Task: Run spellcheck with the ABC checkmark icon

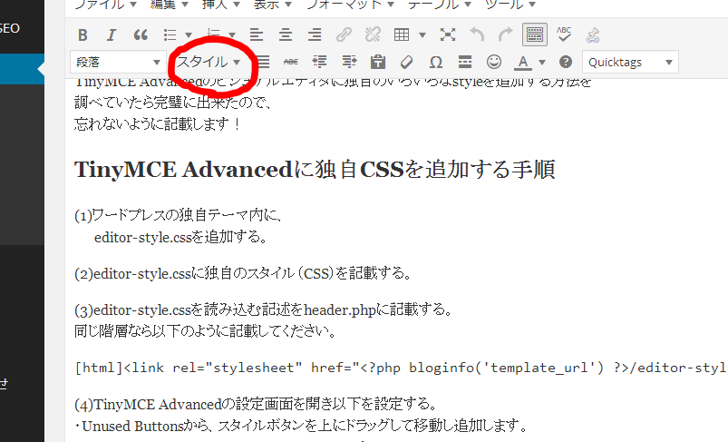Action: (564, 34)
